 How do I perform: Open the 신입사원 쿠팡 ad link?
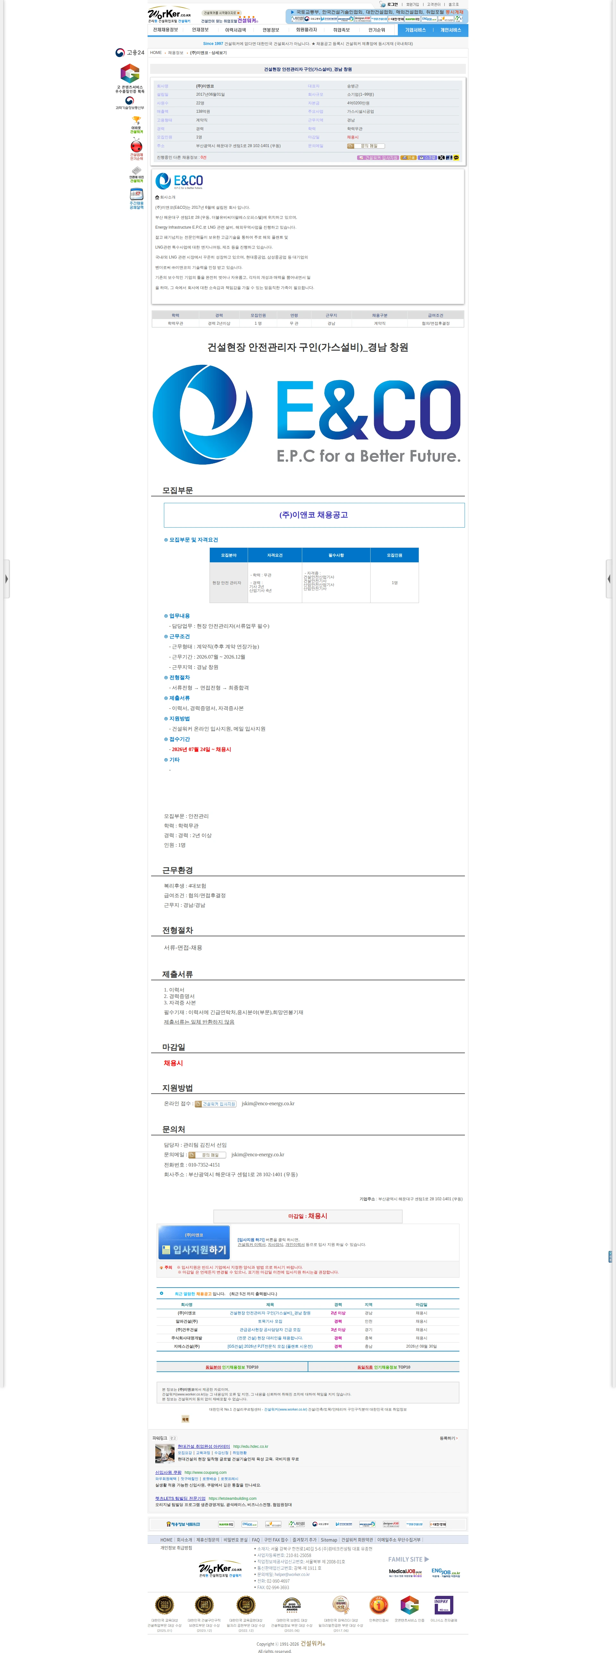click(168, 1473)
